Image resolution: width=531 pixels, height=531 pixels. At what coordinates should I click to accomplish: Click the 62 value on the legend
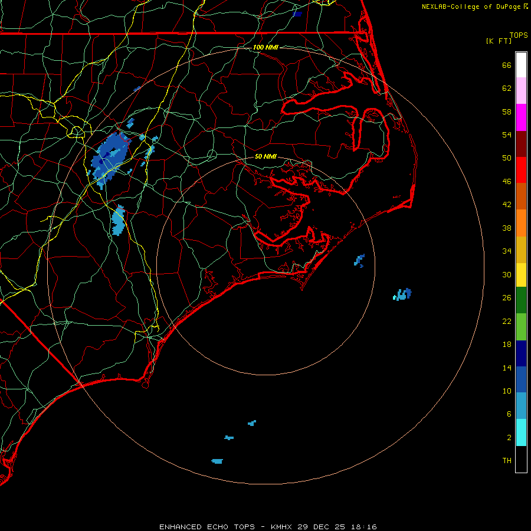pyautogui.click(x=507, y=88)
